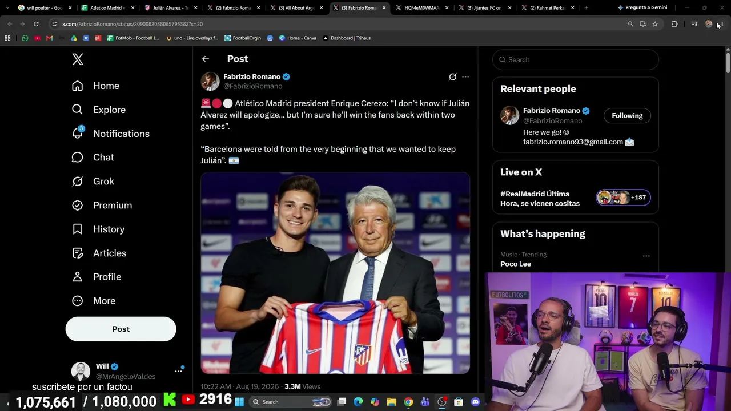Screen dimensions: 731x411
Task: Open the Chrome apps grid shortcut
Action: tap(7, 38)
